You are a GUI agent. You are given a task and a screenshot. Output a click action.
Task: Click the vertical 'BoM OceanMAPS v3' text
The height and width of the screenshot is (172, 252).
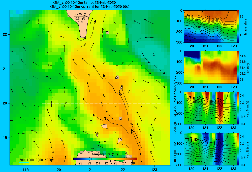tap(175, 87)
